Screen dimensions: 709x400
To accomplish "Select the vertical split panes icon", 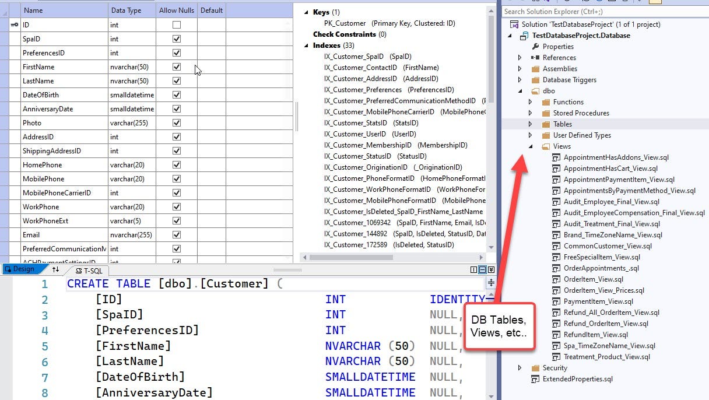I will click(474, 269).
